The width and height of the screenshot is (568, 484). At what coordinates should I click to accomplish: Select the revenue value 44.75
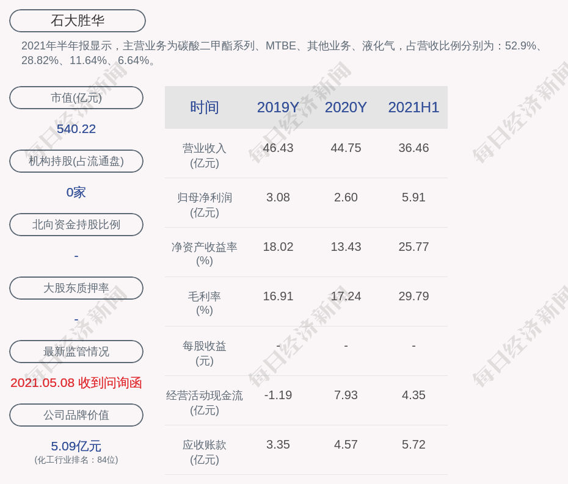[346, 148]
